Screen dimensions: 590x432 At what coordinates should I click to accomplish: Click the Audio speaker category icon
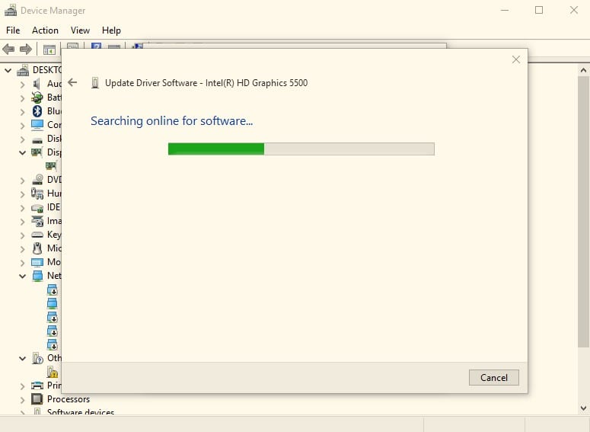click(x=37, y=84)
